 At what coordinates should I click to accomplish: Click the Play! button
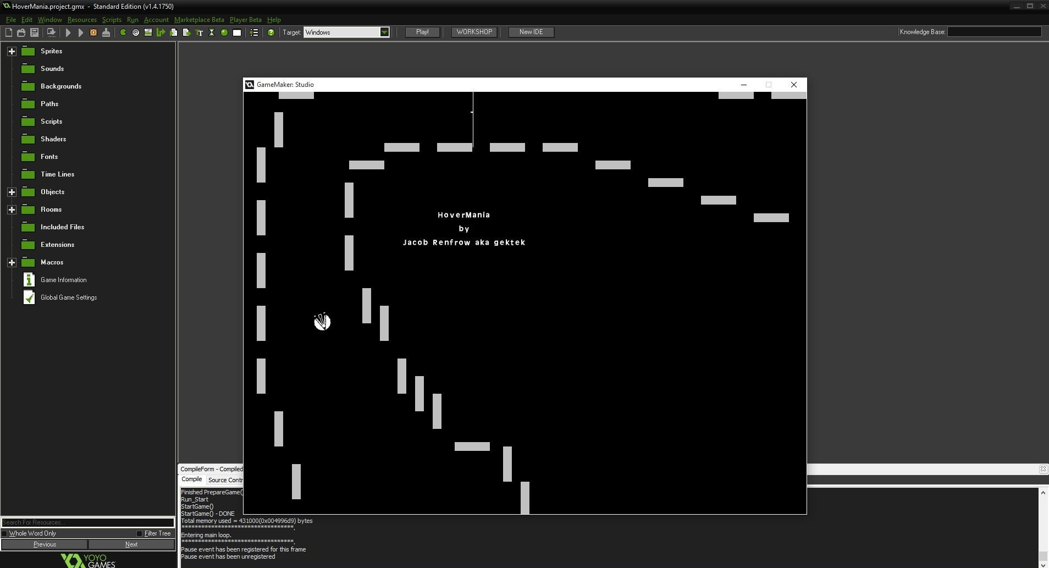[x=422, y=32]
